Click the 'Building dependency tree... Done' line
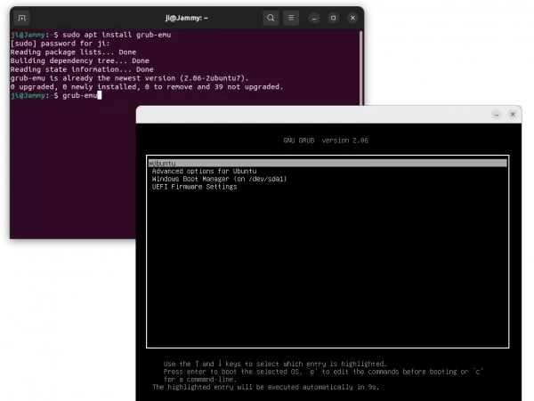 point(80,60)
